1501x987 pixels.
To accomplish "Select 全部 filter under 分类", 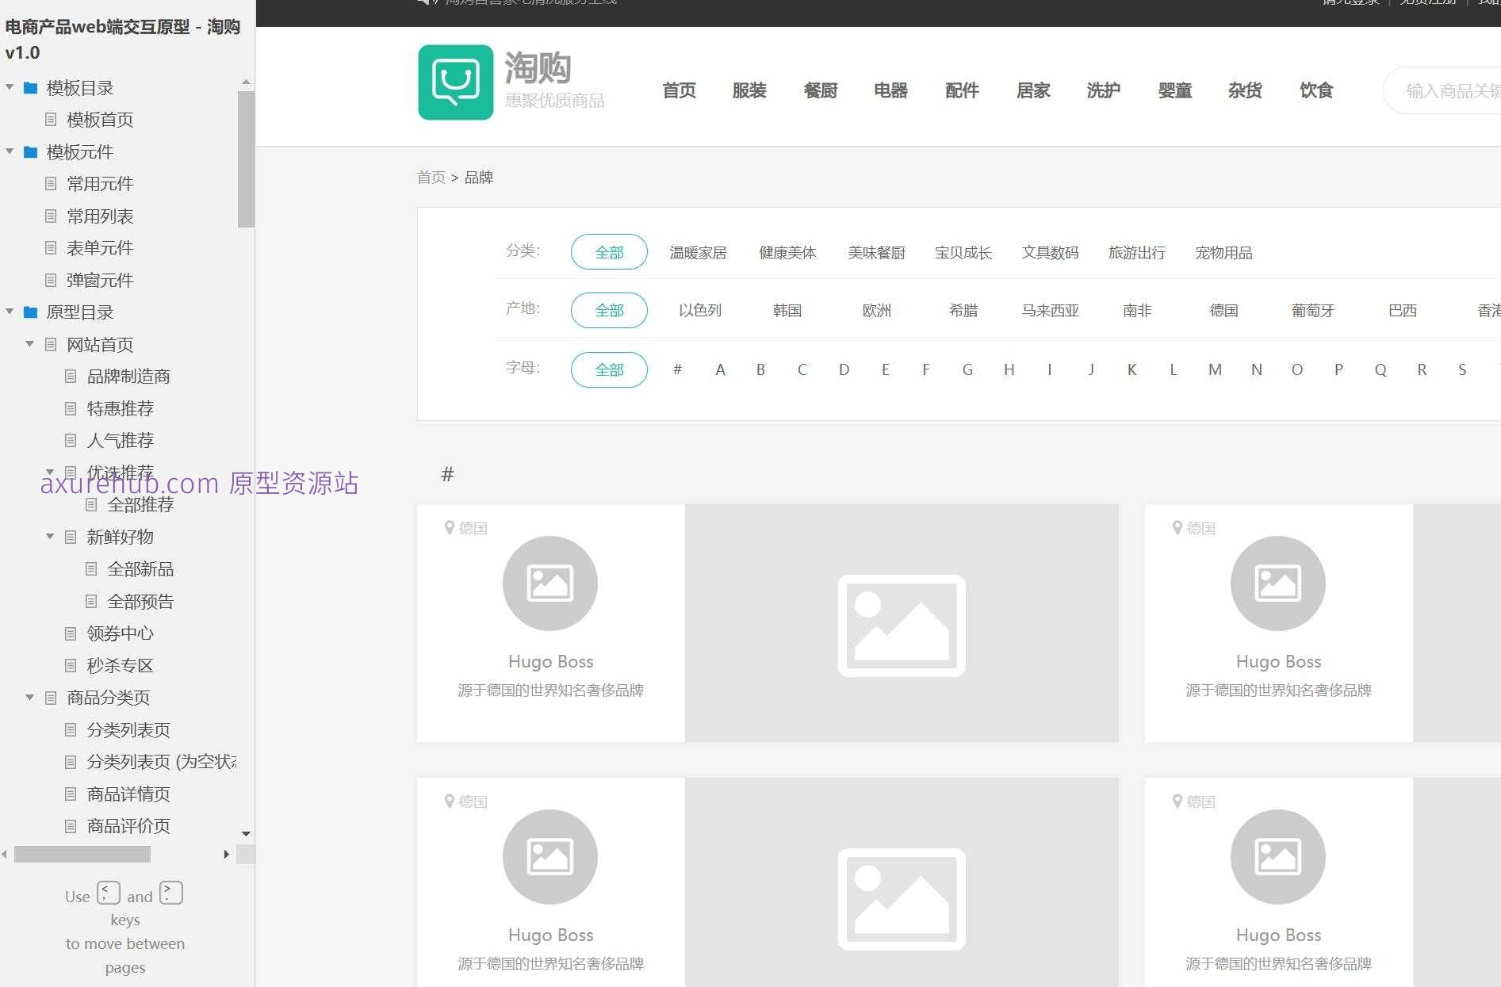I will [608, 251].
